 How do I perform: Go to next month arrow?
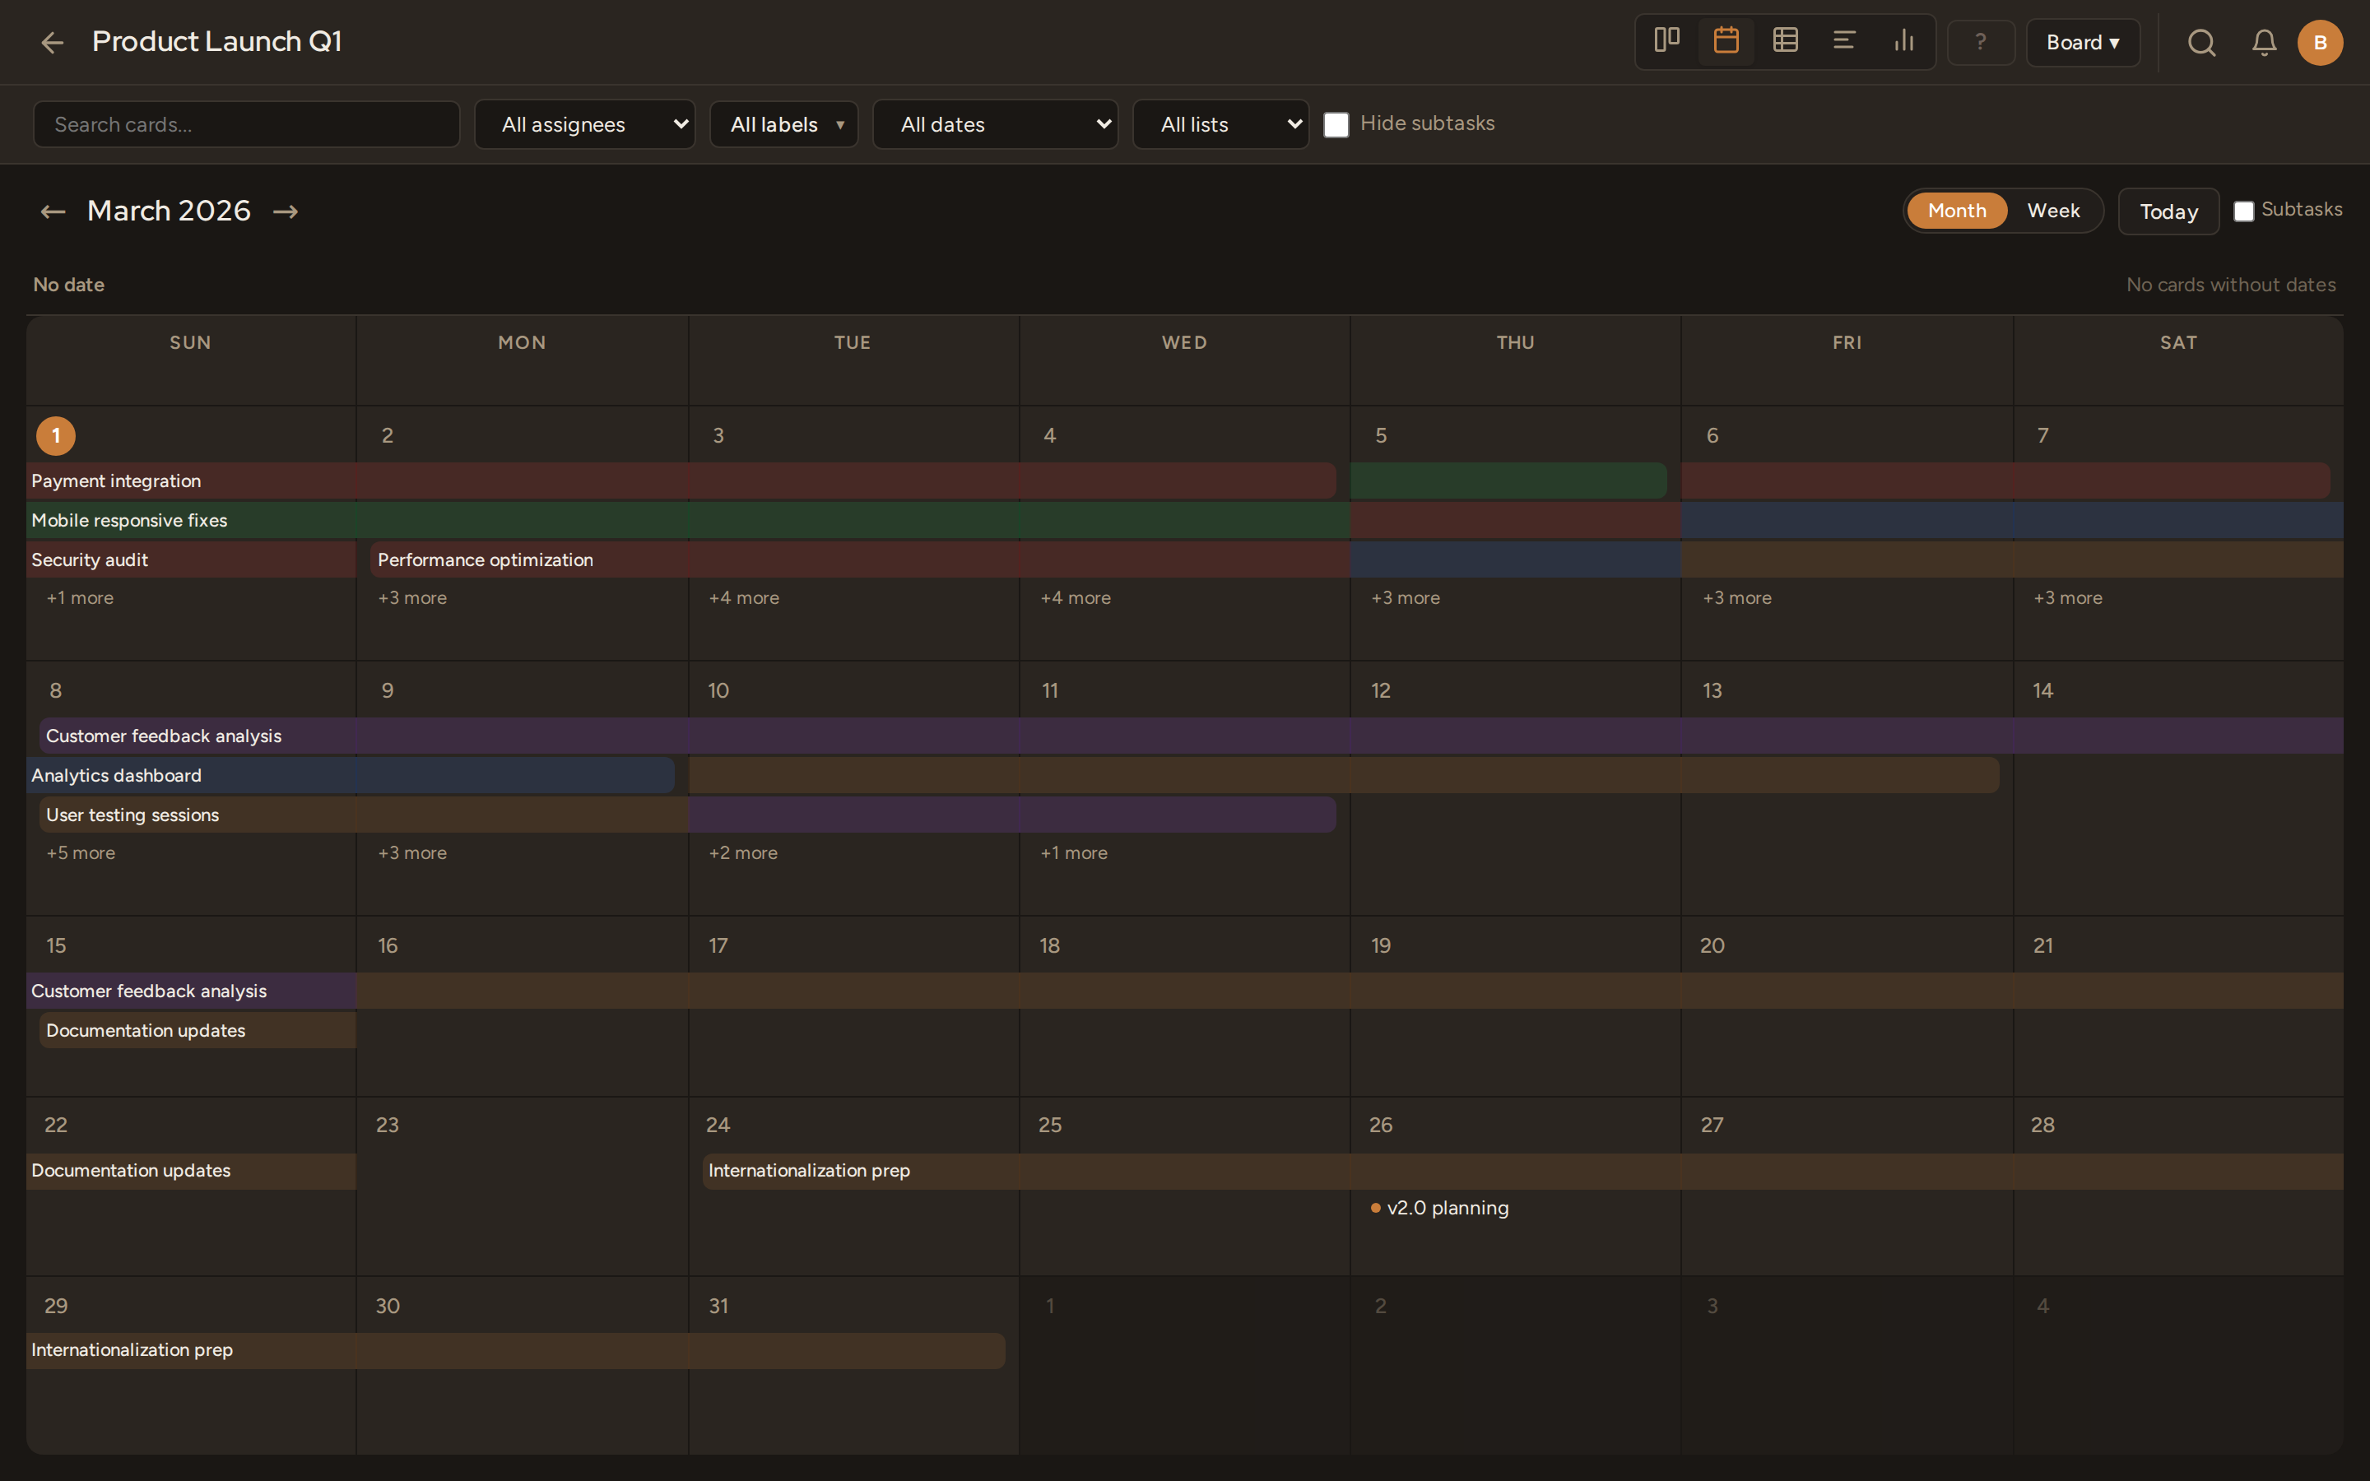click(285, 211)
